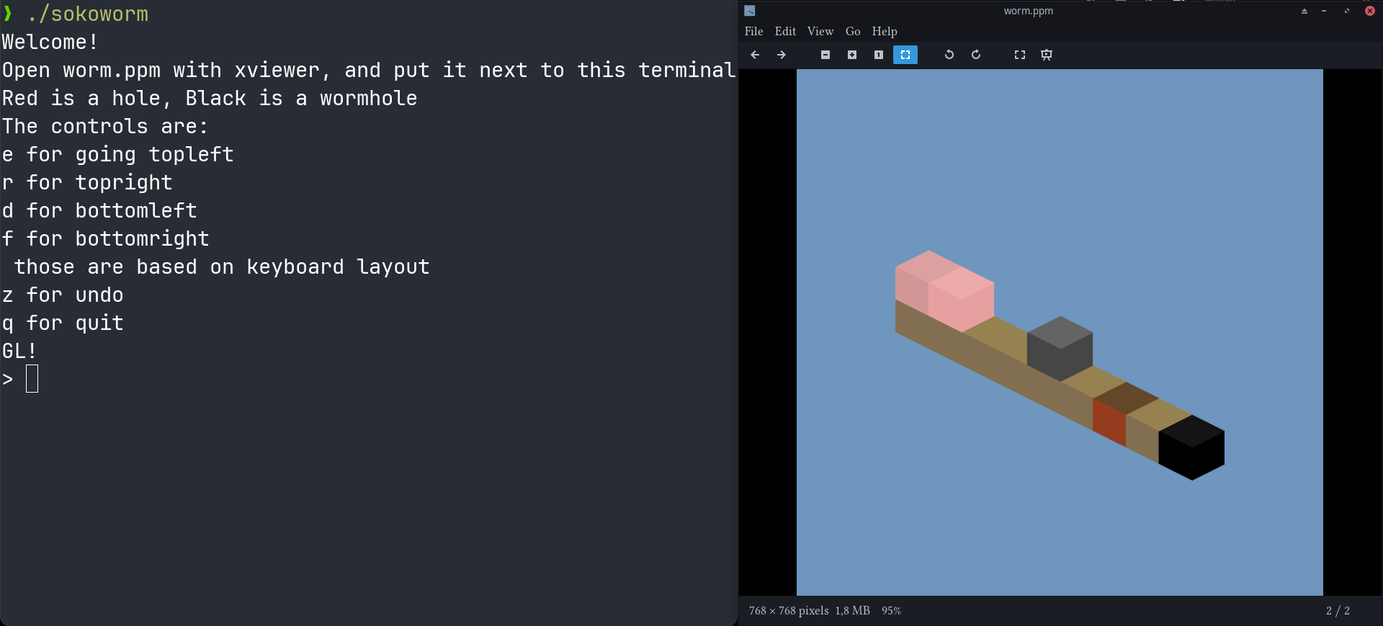This screenshot has width=1383, height=626.
Task: Click the 'z for undo' line
Action: [63, 295]
